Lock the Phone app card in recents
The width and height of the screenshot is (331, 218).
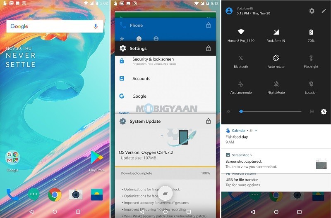click(x=209, y=25)
